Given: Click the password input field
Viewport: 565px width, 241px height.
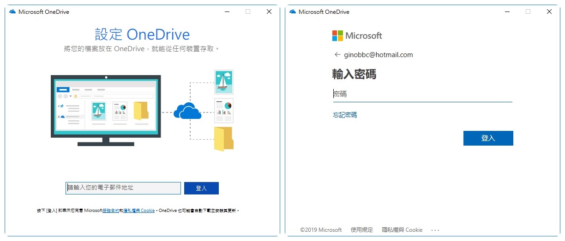Looking at the screenshot, I should pyautogui.click(x=422, y=94).
